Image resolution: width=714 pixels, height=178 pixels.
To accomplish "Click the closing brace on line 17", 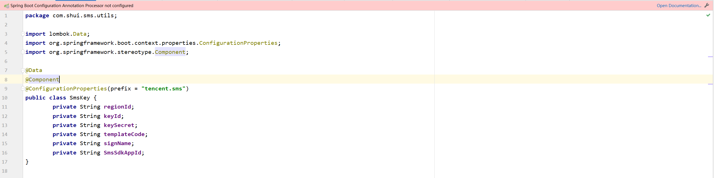I will [x=27, y=162].
